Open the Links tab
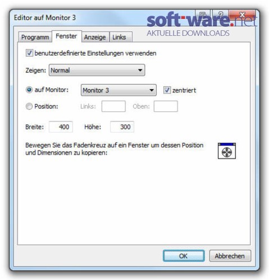269x280 pixels. pos(119,37)
